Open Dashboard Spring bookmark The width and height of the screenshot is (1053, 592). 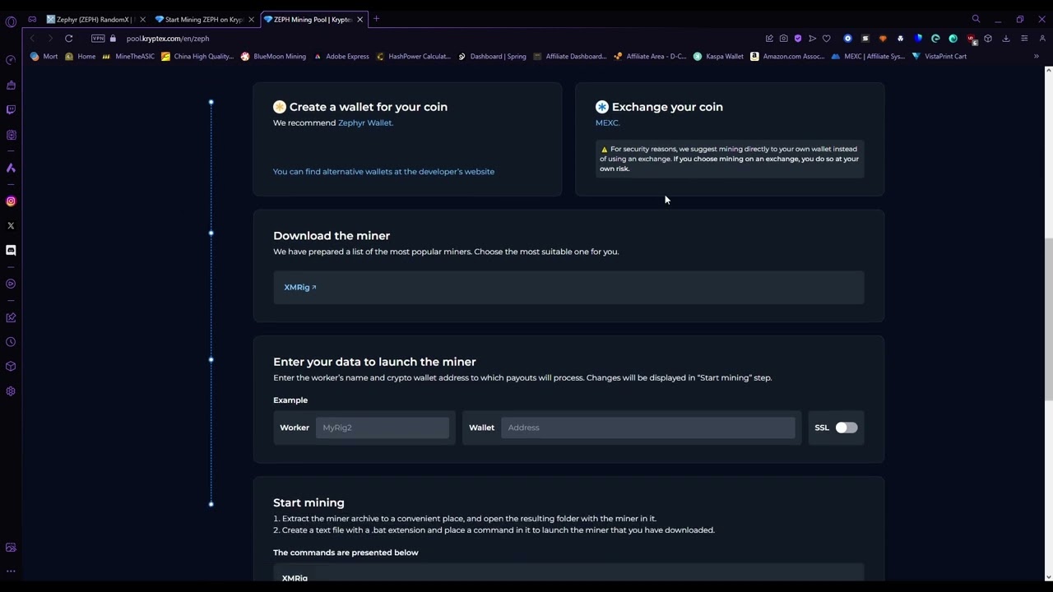click(492, 57)
